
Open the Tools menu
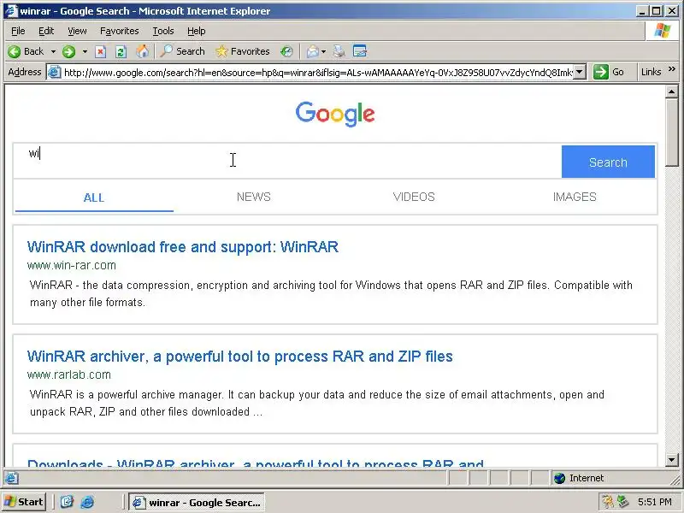coord(163,31)
